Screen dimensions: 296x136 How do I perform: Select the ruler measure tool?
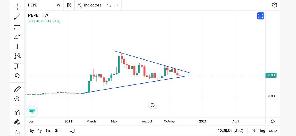(x=17, y=89)
